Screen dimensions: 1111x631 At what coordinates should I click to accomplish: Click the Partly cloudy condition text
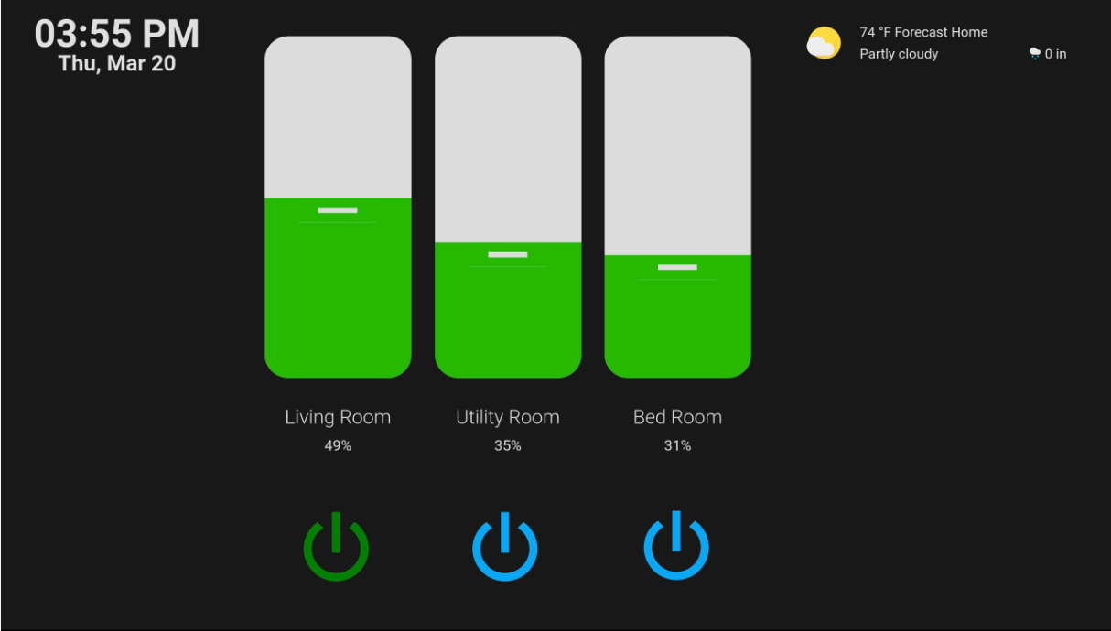tap(899, 54)
